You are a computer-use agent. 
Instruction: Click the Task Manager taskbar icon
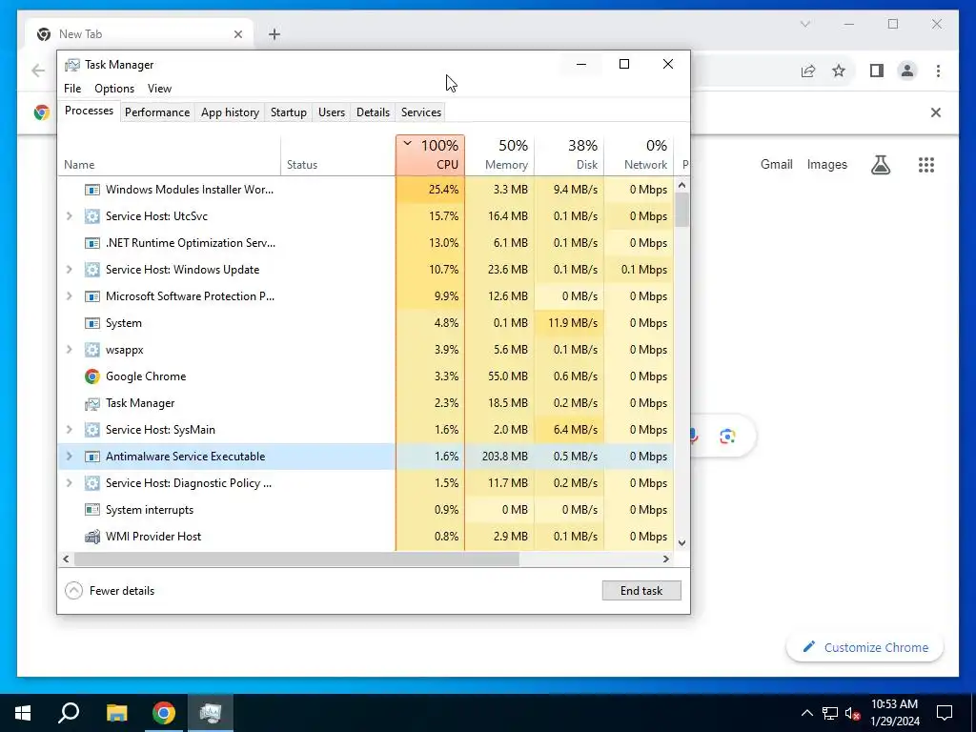211,713
